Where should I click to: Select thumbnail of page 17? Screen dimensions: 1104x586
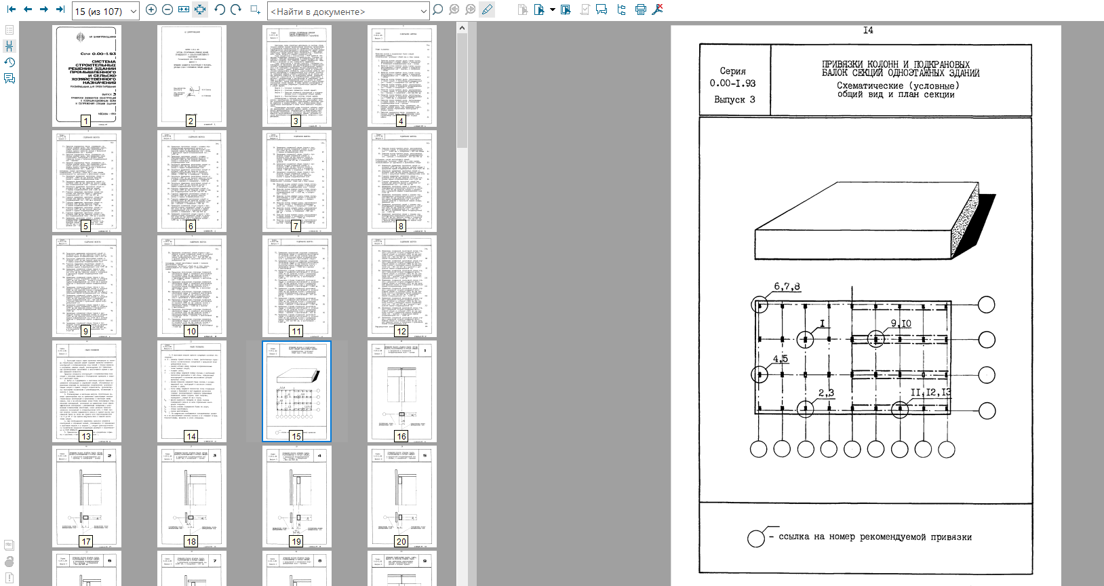(x=87, y=496)
